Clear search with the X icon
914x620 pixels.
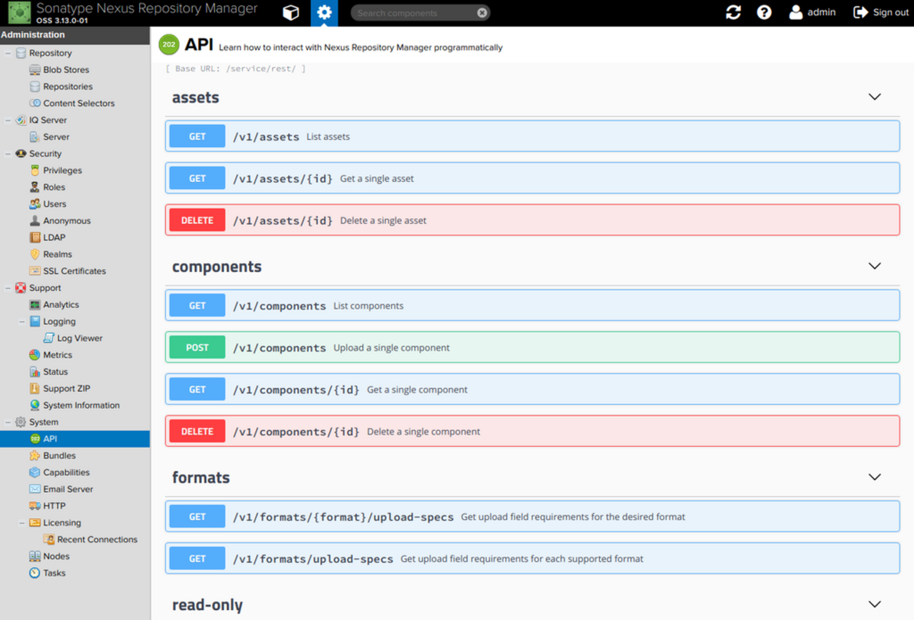coord(482,13)
